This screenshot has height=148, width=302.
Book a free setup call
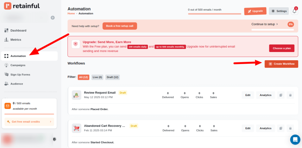120,26
